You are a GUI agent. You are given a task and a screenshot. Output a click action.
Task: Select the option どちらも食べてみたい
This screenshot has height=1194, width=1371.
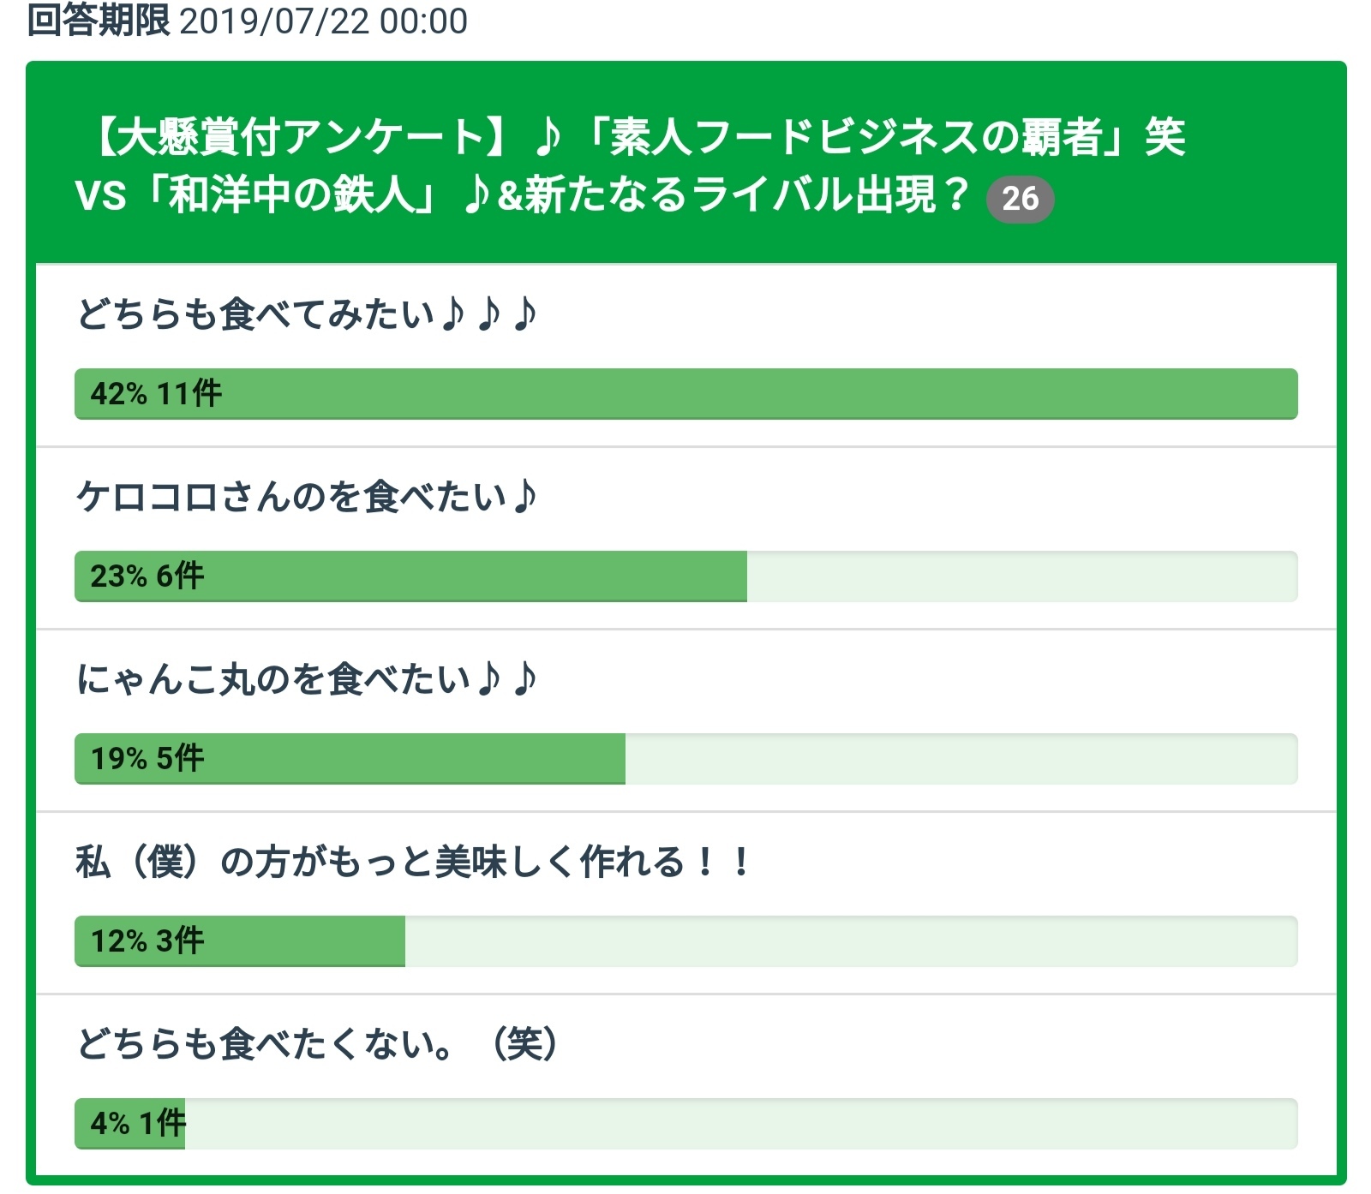click(x=307, y=314)
